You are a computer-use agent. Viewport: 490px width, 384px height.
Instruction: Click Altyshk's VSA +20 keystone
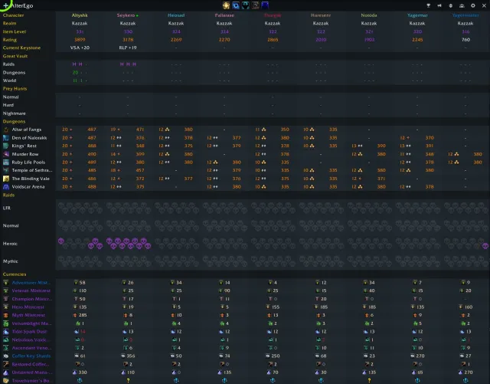tap(80, 48)
